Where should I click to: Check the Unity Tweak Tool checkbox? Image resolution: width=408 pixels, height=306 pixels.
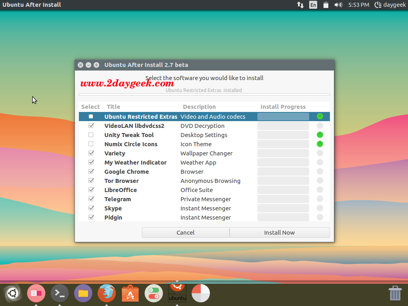click(x=91, y=135)
